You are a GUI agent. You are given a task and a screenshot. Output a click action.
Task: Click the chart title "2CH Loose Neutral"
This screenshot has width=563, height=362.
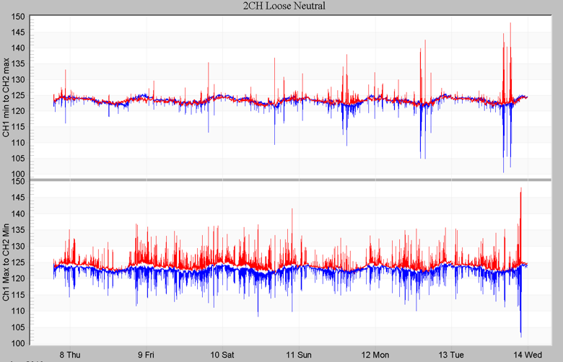point(284,6)
